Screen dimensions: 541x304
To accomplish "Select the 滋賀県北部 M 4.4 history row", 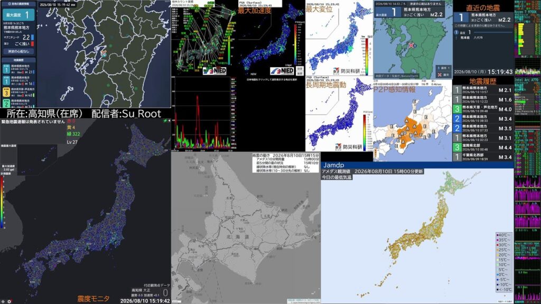I will click(x=483, y=147).
